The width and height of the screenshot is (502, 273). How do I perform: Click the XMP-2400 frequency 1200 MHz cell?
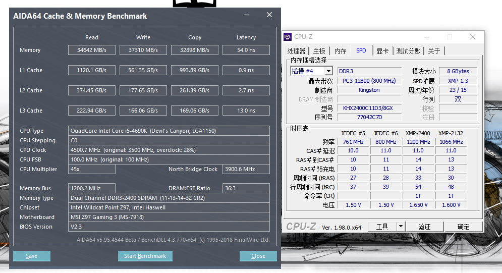[418, 142]
